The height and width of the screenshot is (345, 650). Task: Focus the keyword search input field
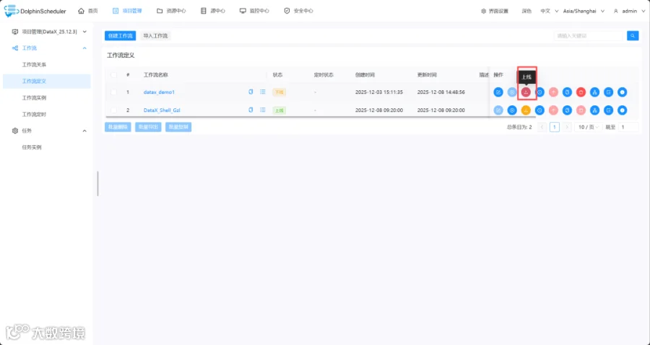click(x=589, y=36)
